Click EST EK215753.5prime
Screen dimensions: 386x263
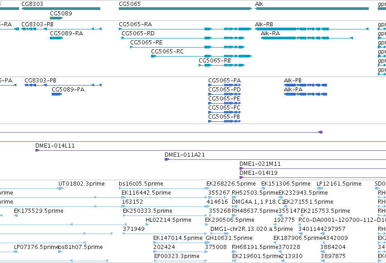(x=325, y=211)
